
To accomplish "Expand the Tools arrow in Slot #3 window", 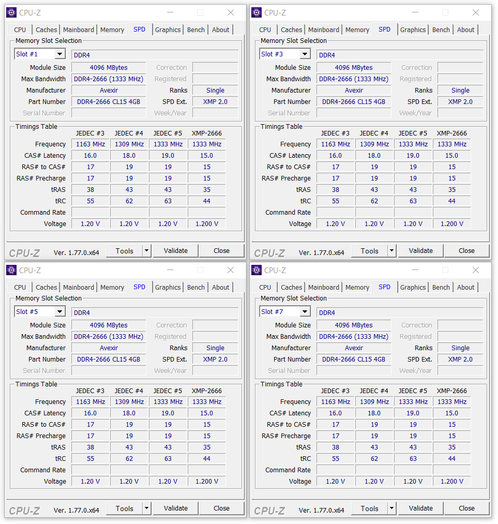I will pyautogui.click(x=392, y=251).
